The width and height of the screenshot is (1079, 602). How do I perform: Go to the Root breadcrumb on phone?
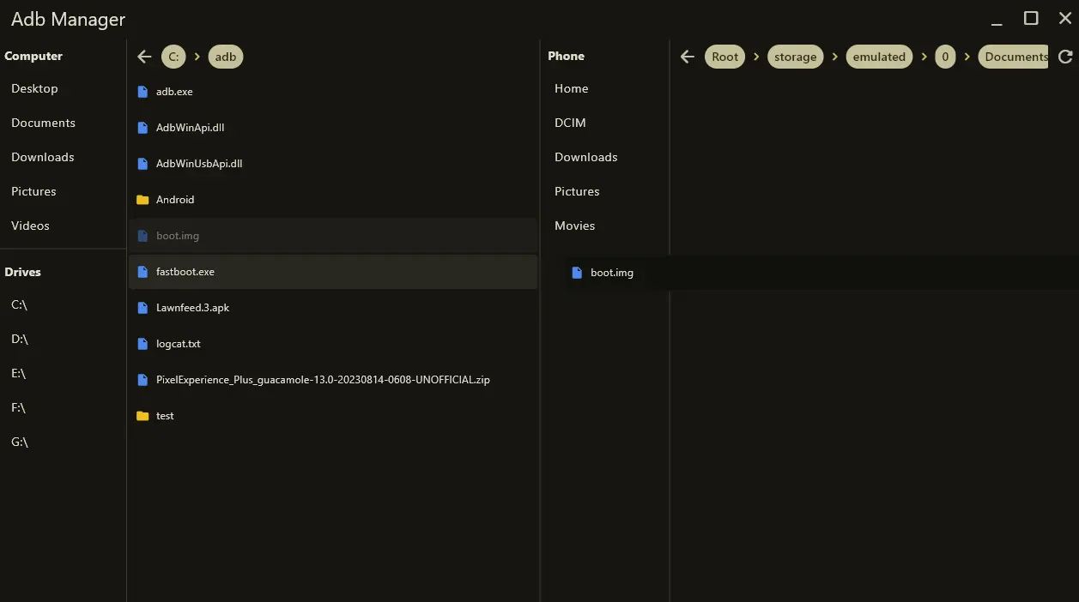click(x=724, y=57)
